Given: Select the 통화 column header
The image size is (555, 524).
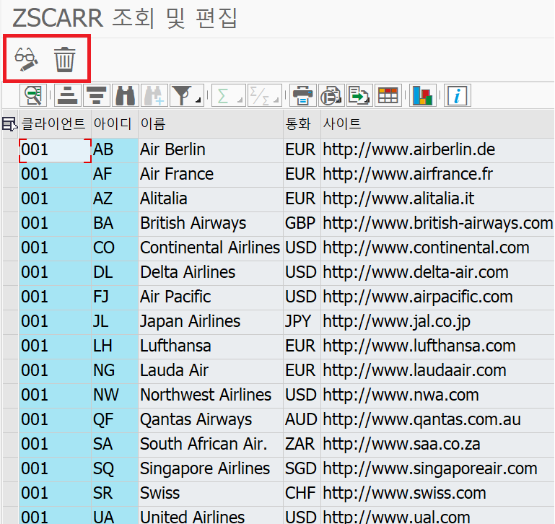Looking at the screenshot, I should [x=302, y=124].
